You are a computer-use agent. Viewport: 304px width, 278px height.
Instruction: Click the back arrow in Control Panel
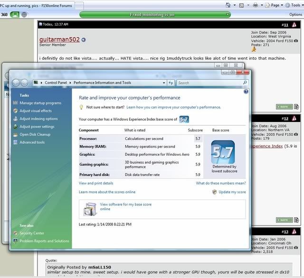[x=16, y=83]
